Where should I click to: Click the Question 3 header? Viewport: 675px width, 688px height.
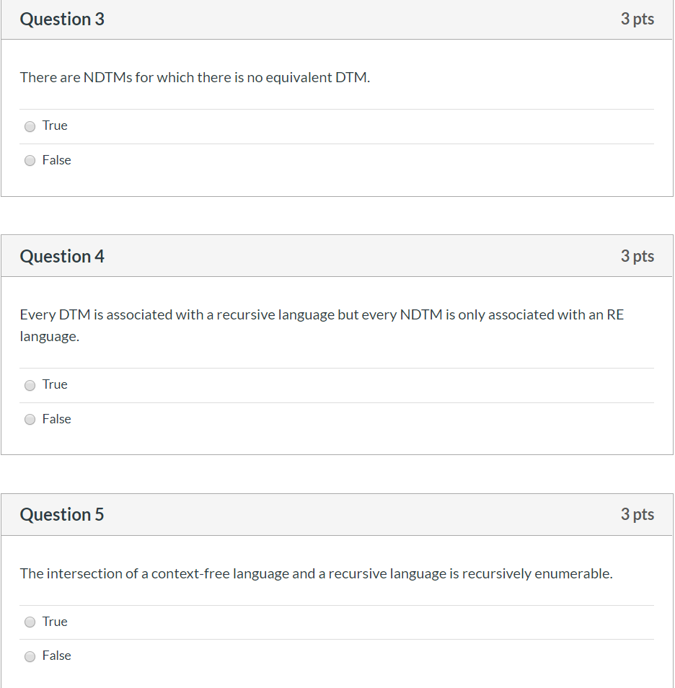[x=62, y=19]
